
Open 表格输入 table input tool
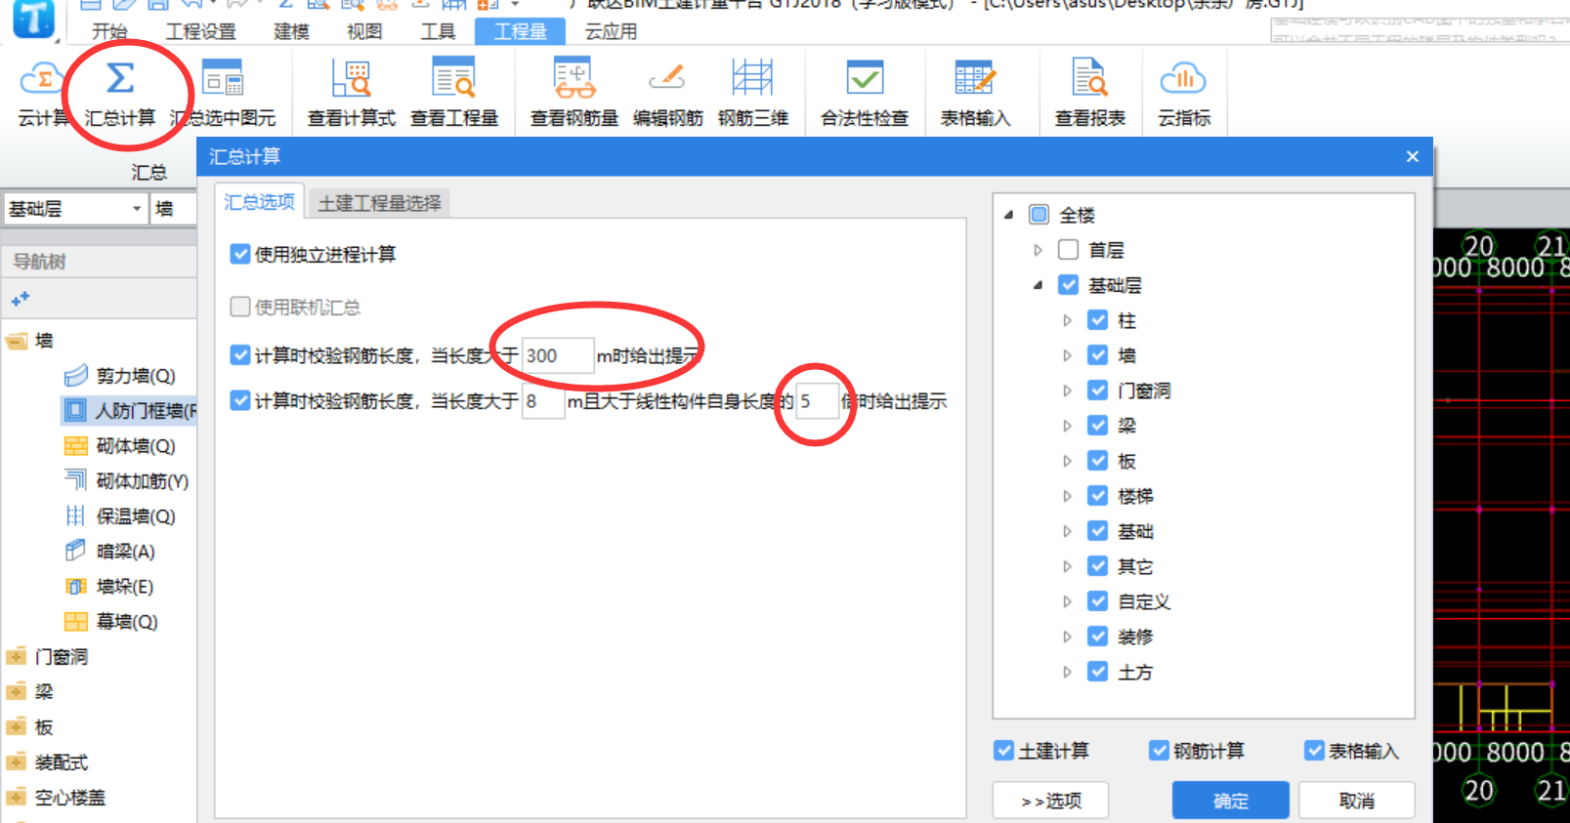[975, 94]
